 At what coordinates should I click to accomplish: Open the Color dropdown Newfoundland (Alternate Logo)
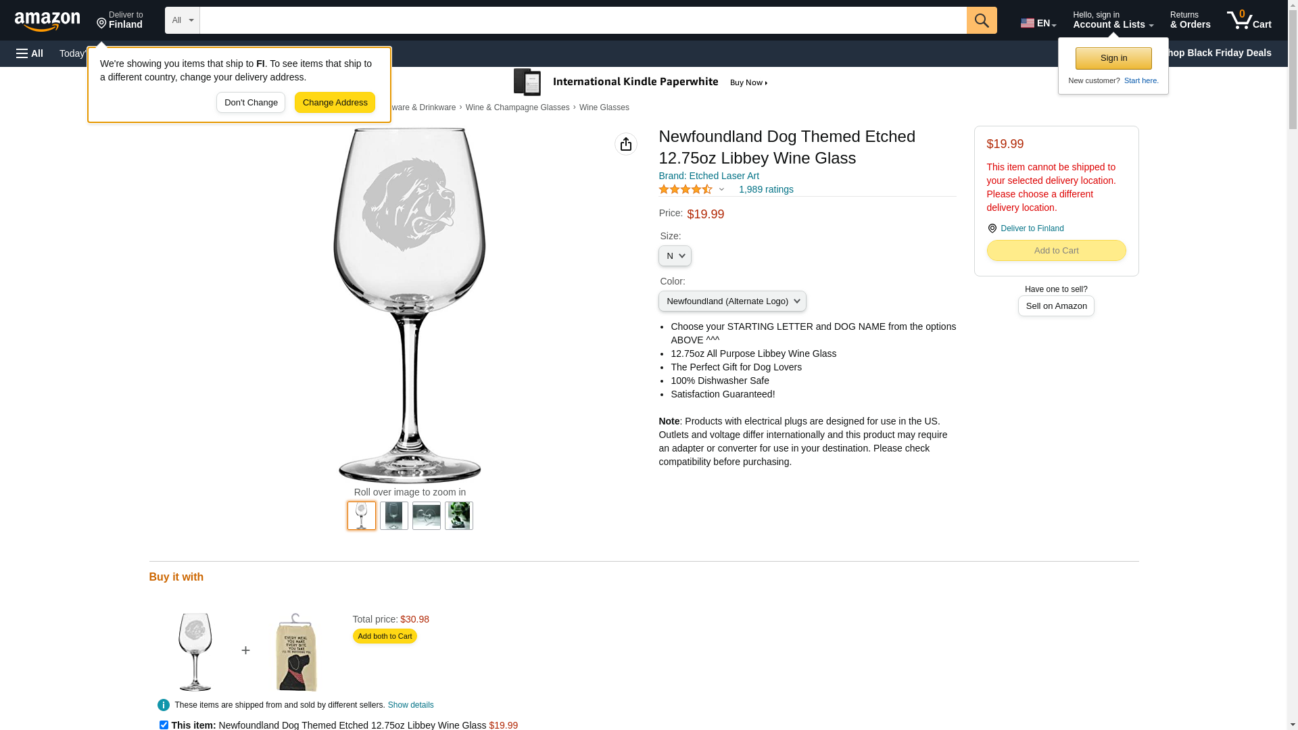(x=732, y=301)
